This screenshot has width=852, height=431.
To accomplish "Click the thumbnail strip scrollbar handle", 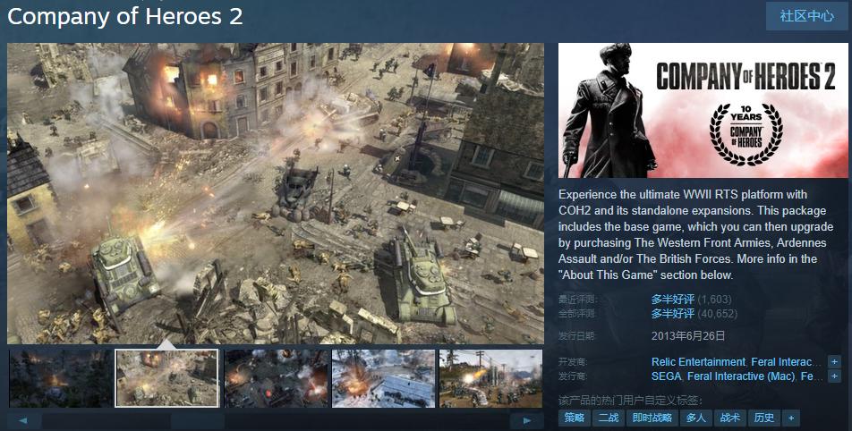I will point(197,420).
